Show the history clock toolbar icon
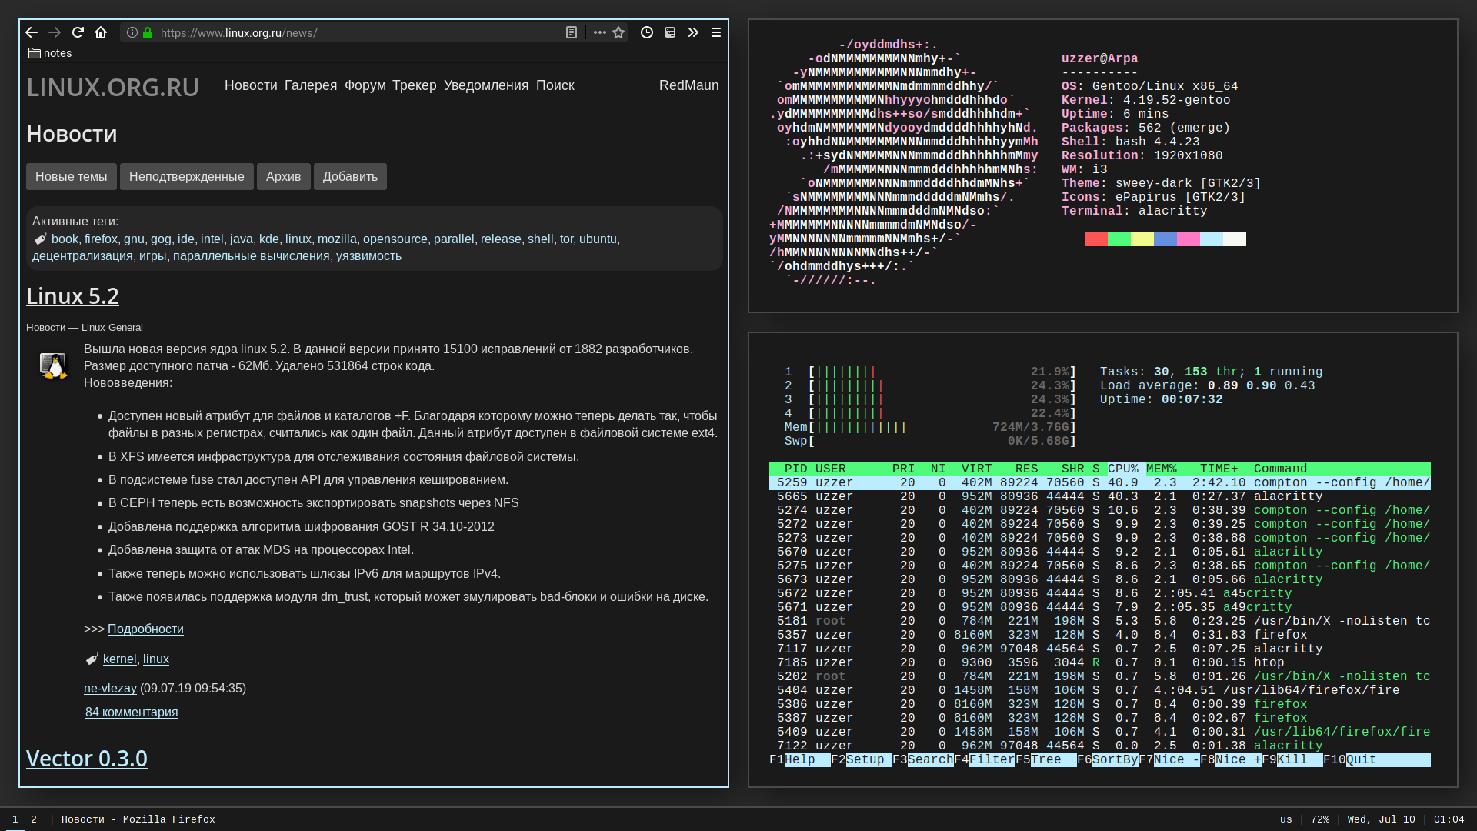The height and width of the screenshot is (831, 1477). point(647,32)
